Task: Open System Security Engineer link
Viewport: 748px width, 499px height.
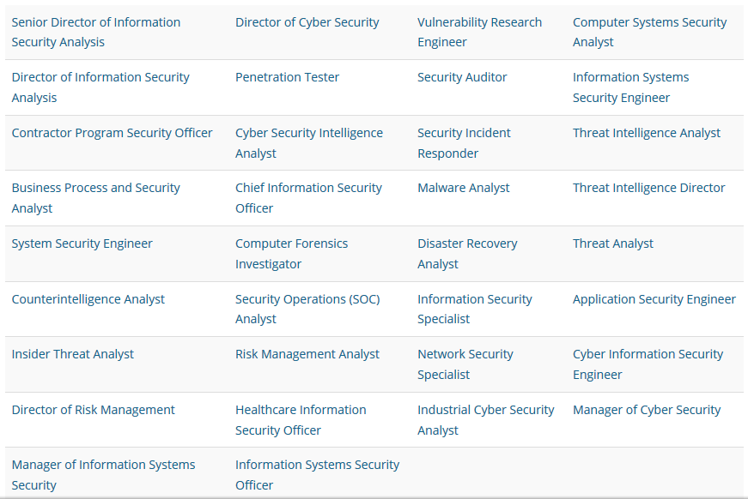Action: click(x=82, y=243)
